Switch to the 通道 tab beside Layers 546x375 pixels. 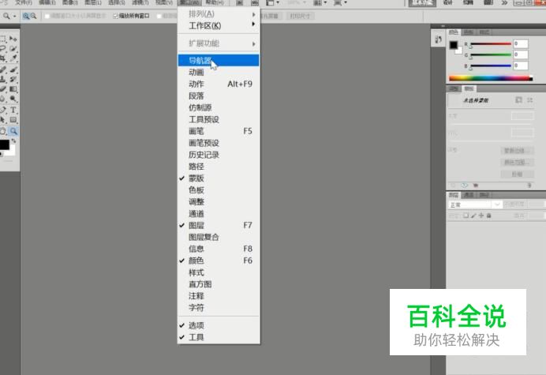469,195
